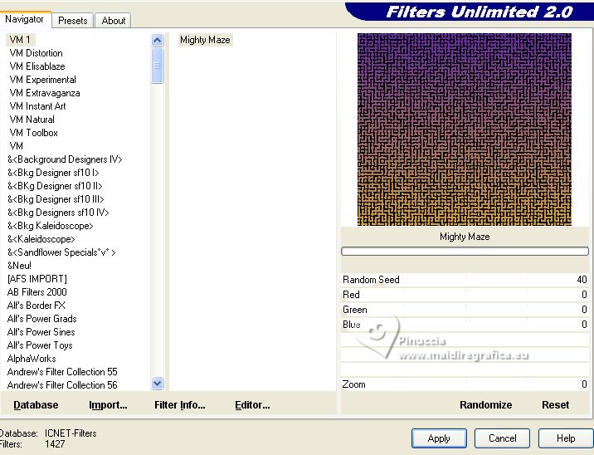Select &<Bkg Designer sf10 I> category
Viewport: 594px width, 455px height.
coord(53,173)
